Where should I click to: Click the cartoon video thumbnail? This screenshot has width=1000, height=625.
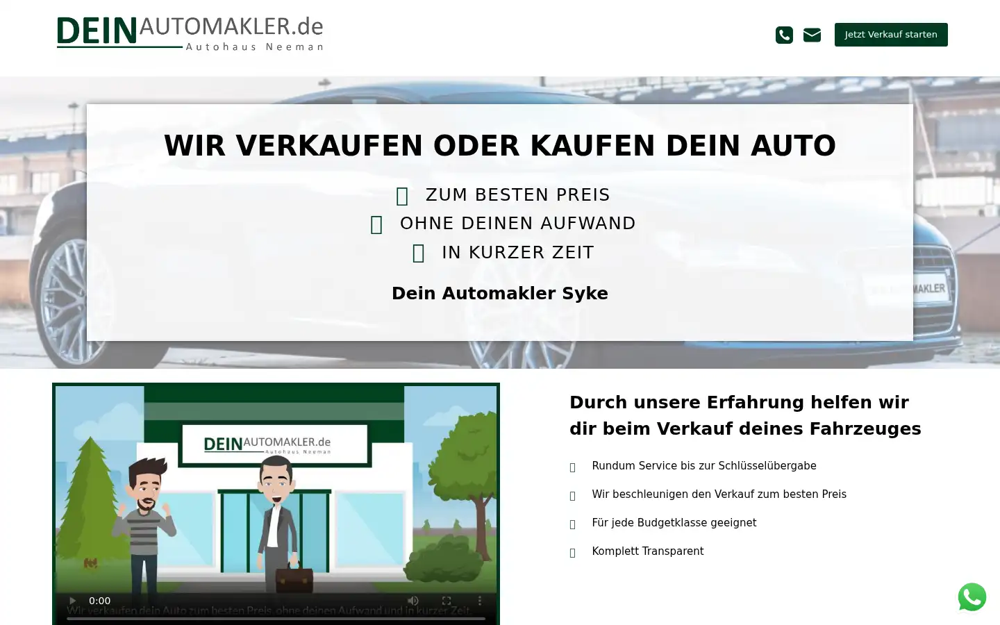[x=276, y=503]
